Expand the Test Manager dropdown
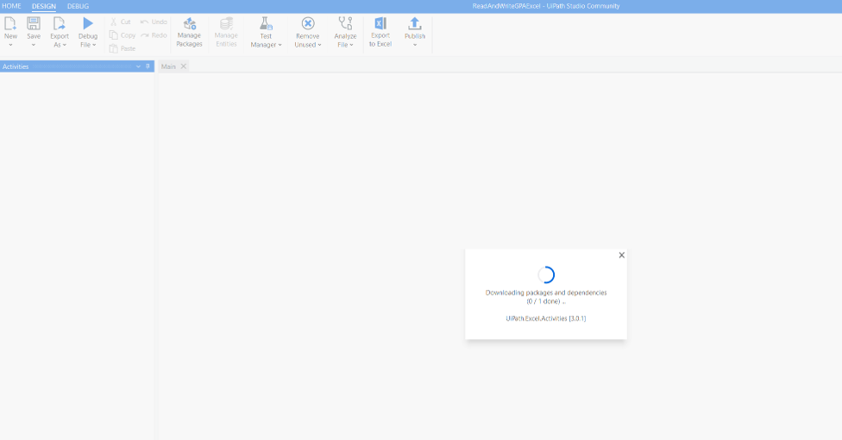Screen dimensions: 842x440 pyautogui.click(x=280, y=45)
